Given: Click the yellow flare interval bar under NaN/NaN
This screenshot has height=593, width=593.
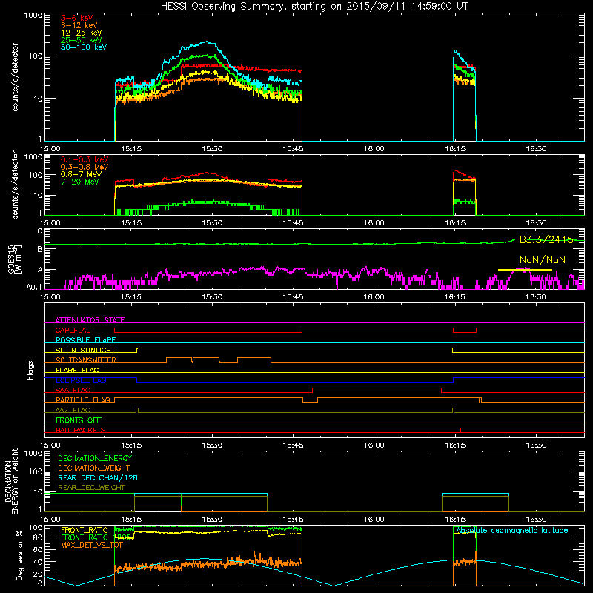Looking at the screenshot, I should (525, 270).
